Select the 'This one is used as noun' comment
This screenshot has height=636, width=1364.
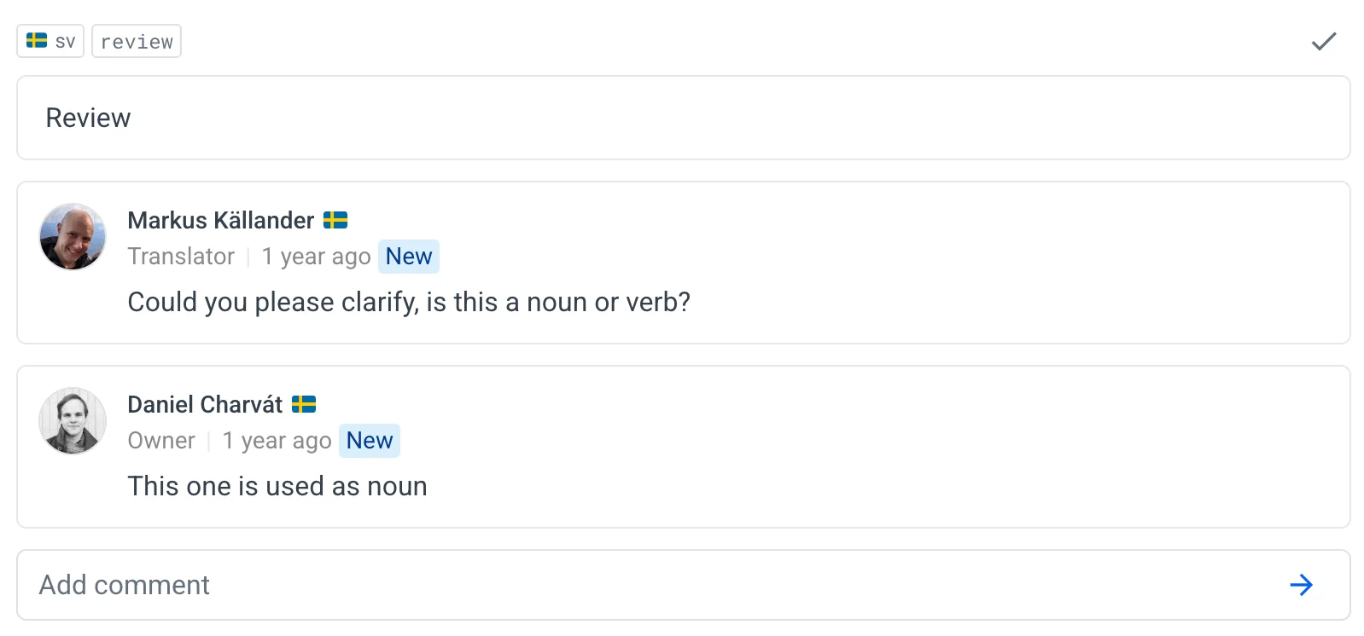[x=277, y=486]
